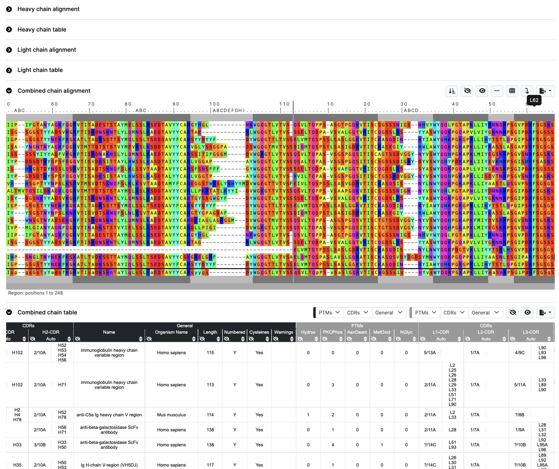Hide the H2-CDR column
Screen dimensions: 559x469
click(x=32, y=339)
